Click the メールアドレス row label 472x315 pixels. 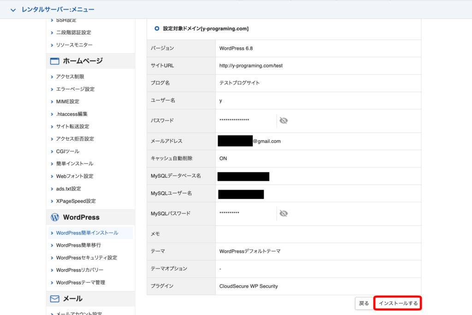[x=166, y=141]
